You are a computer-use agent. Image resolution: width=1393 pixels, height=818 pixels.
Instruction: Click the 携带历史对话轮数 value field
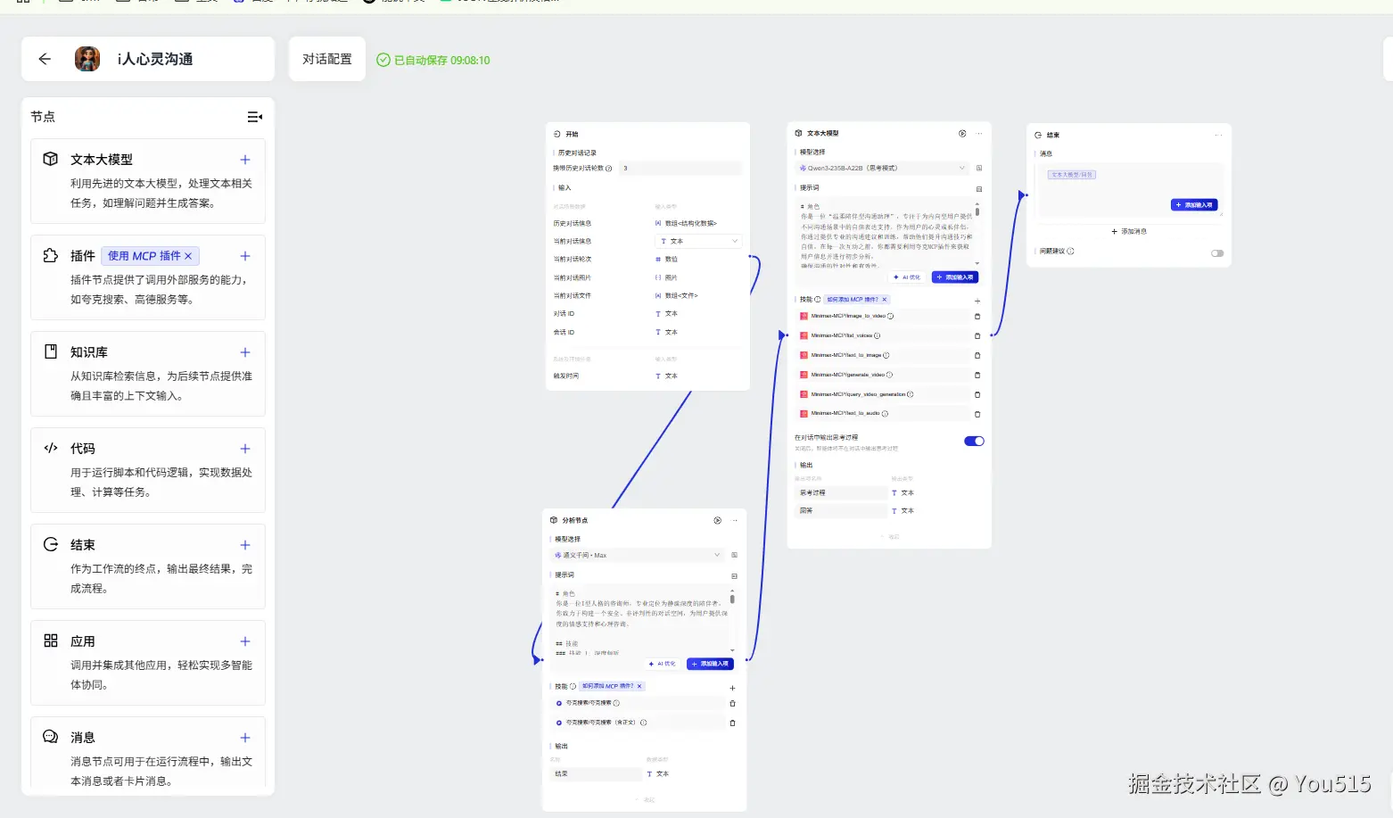coord(680,168)
